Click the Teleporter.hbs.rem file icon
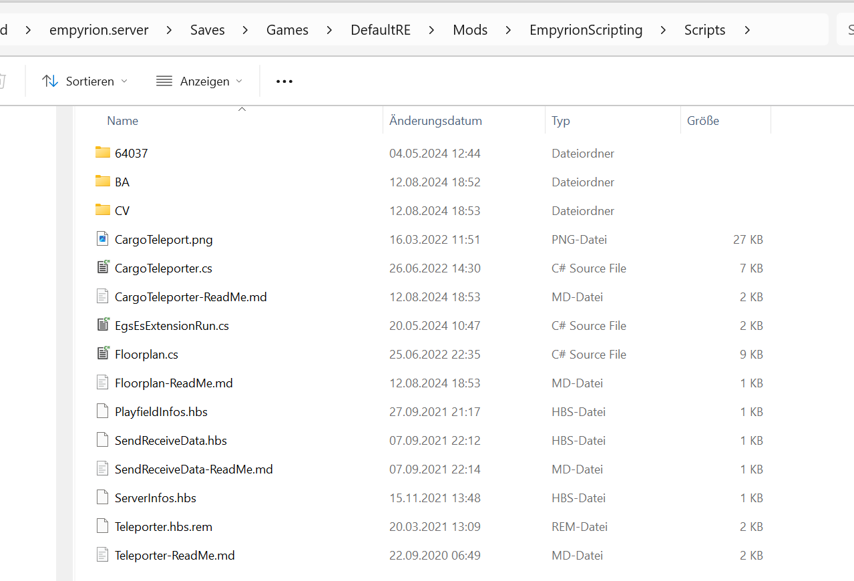Viewport: 854px width, 581px height. pyautogui.click(x=102, y=526)
